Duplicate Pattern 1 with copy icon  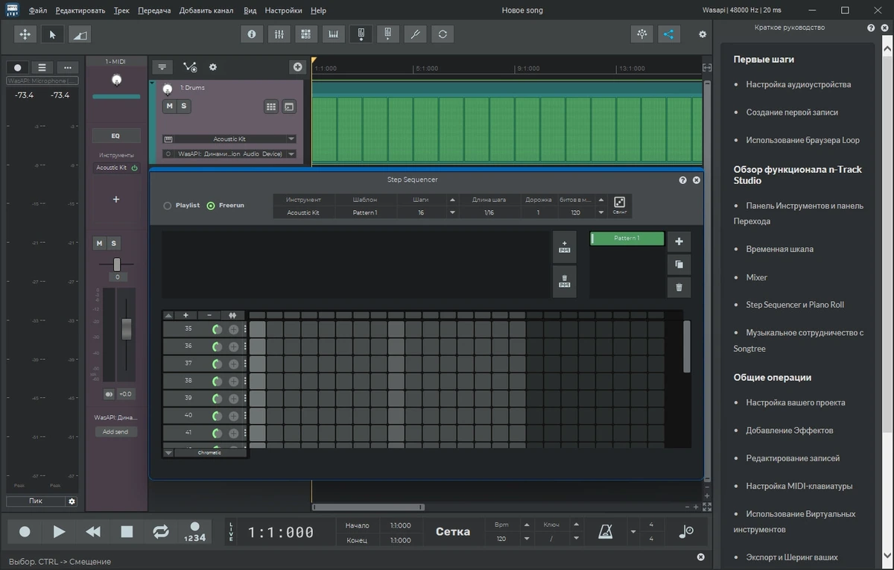(679, 265)
